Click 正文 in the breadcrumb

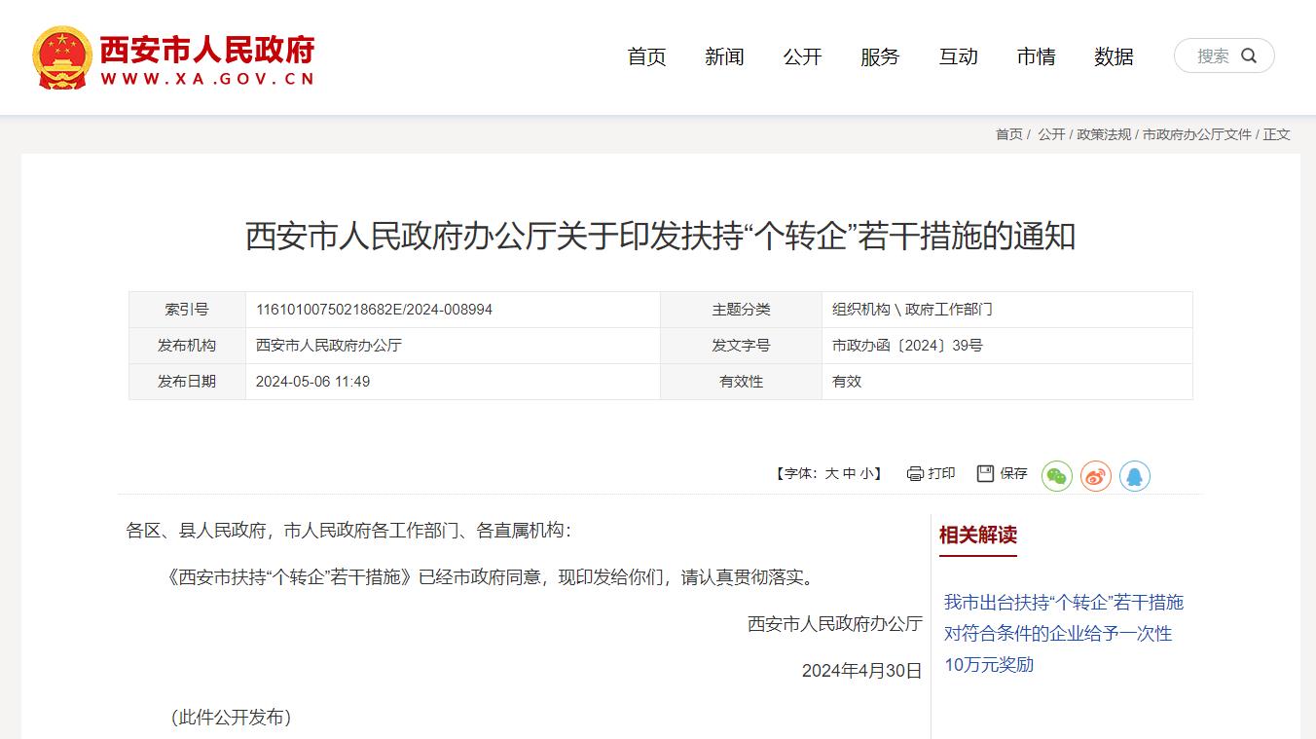click(1276, 134)
